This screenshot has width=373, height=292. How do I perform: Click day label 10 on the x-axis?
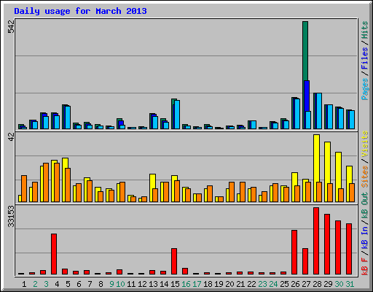point(120,284)
